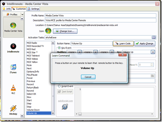Click the Move Y stepper arrows
Viewport: 162px width, 122px height.
[152, 65]
